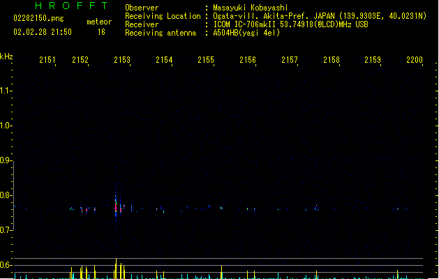Click the meteor label
This screenshot has height=279, width=439.
pos(99,22)
